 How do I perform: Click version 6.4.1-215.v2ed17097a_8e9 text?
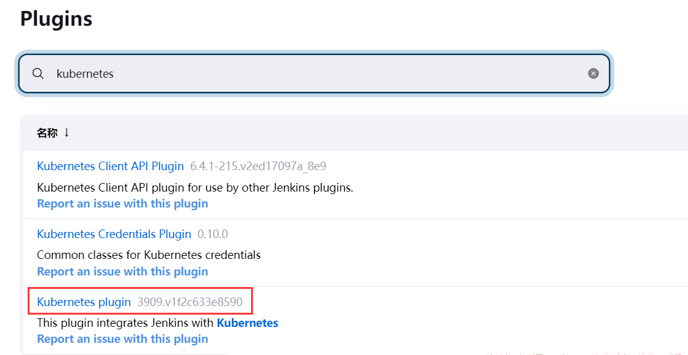coord(258,166)
